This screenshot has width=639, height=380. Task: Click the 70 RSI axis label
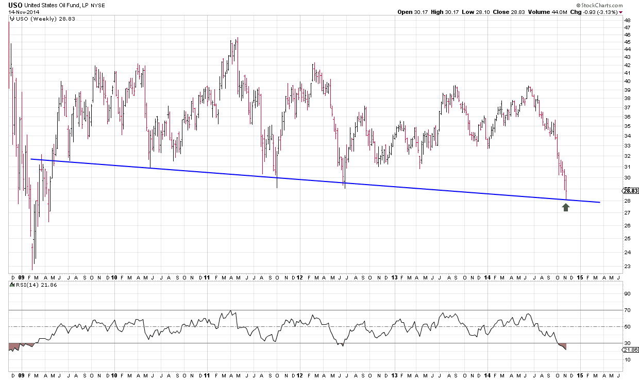click(627, 310)
